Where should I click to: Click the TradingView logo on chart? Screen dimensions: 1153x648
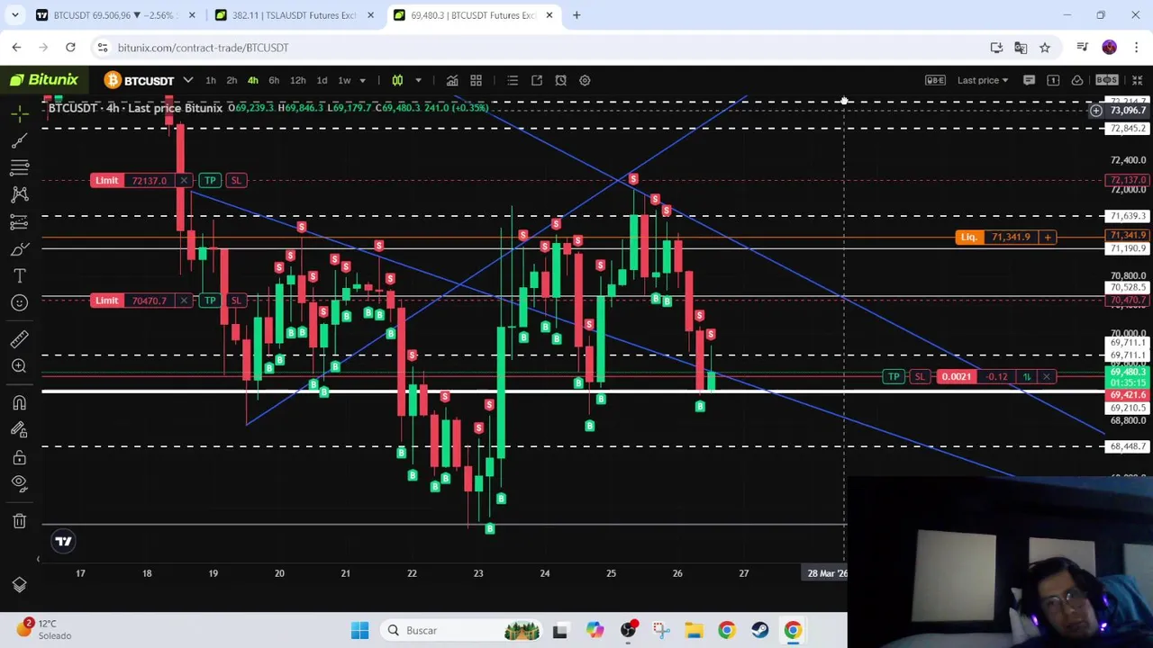(x=63, y=541)
